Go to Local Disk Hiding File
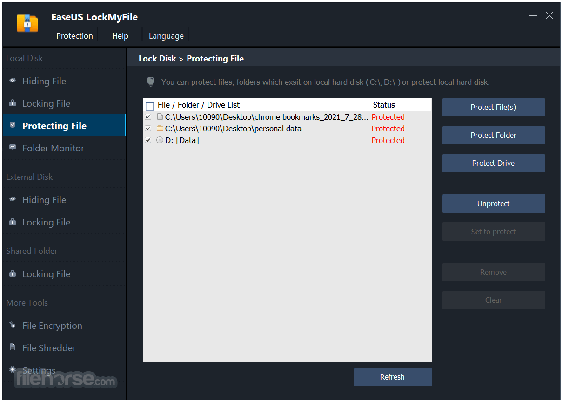Viewport: 563px width, 402px height. [x=64, y=81]
